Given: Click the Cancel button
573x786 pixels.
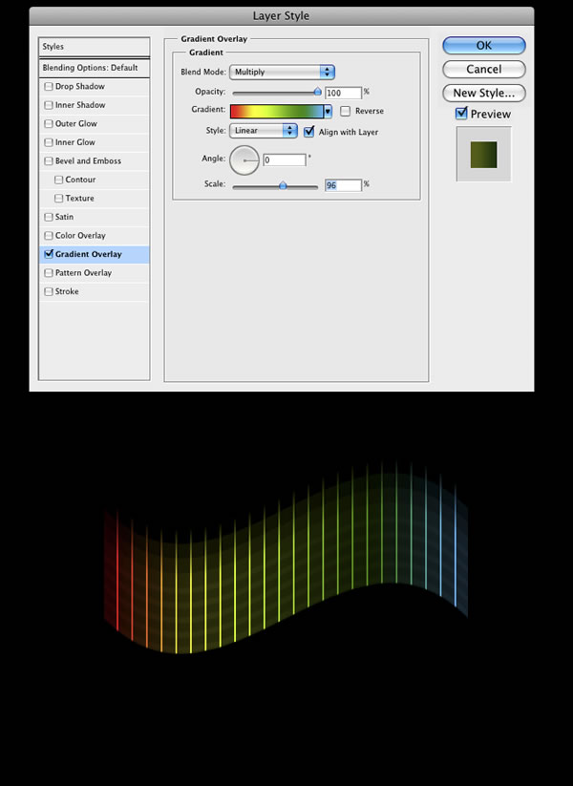Looking at the screenshot, I should (484, 69).
